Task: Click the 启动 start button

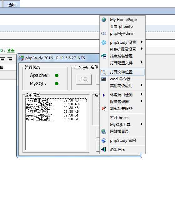Action: pyautogui.click(x=84, y=80)
